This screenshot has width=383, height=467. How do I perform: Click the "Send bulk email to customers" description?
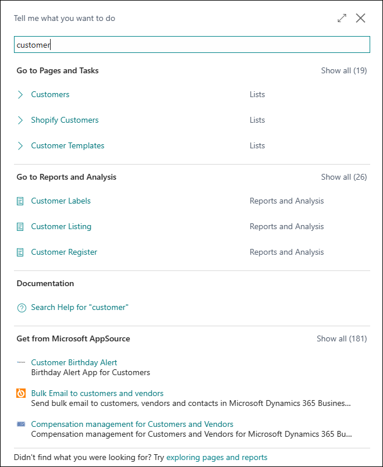pos(191,403)
